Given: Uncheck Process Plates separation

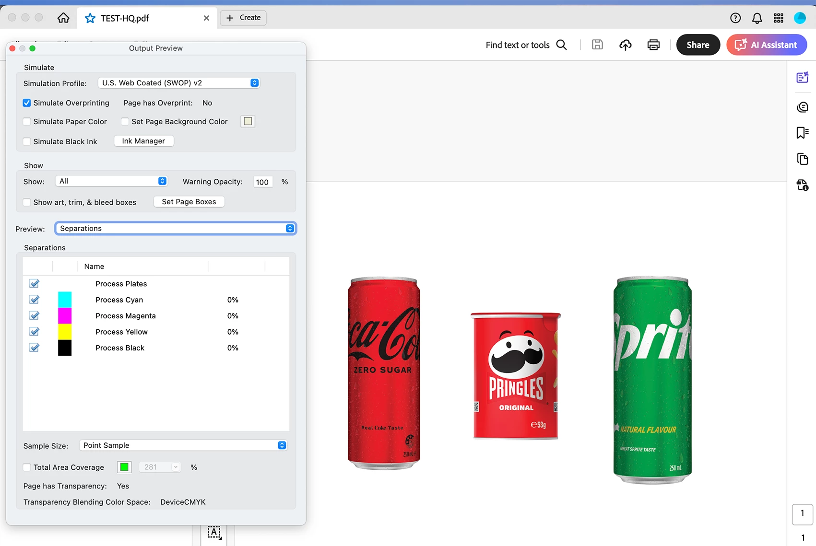Looking at the screenshot, I should click(35, 283).
